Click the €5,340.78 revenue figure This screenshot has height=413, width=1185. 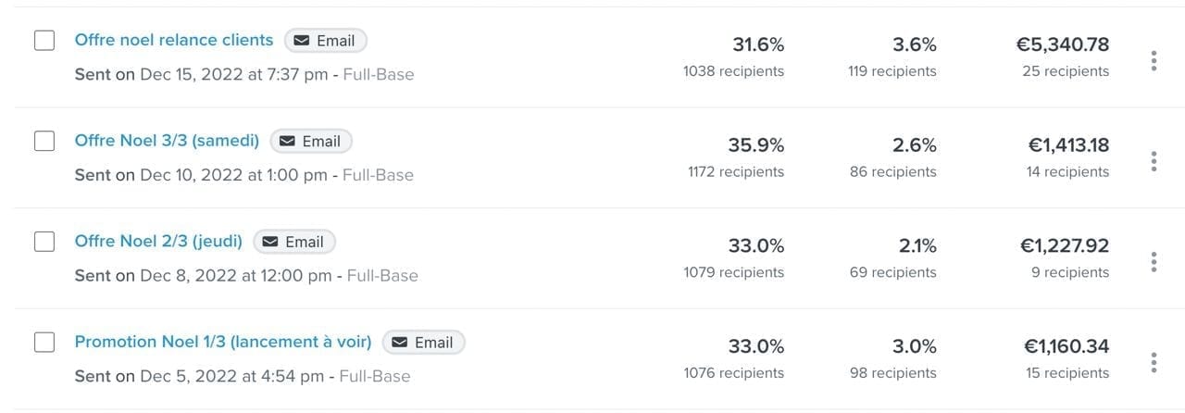[1062, 44]
